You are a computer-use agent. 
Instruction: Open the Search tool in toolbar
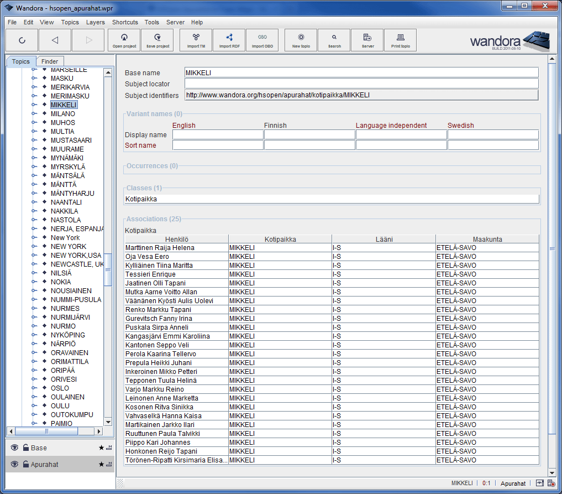pos(334,40)
